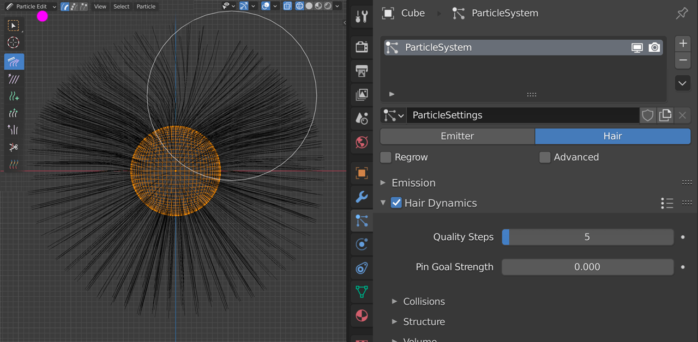Screen dimensions: 698x342
Task: Open the World Properties globe tab
Action: click(x=362, y=142)
